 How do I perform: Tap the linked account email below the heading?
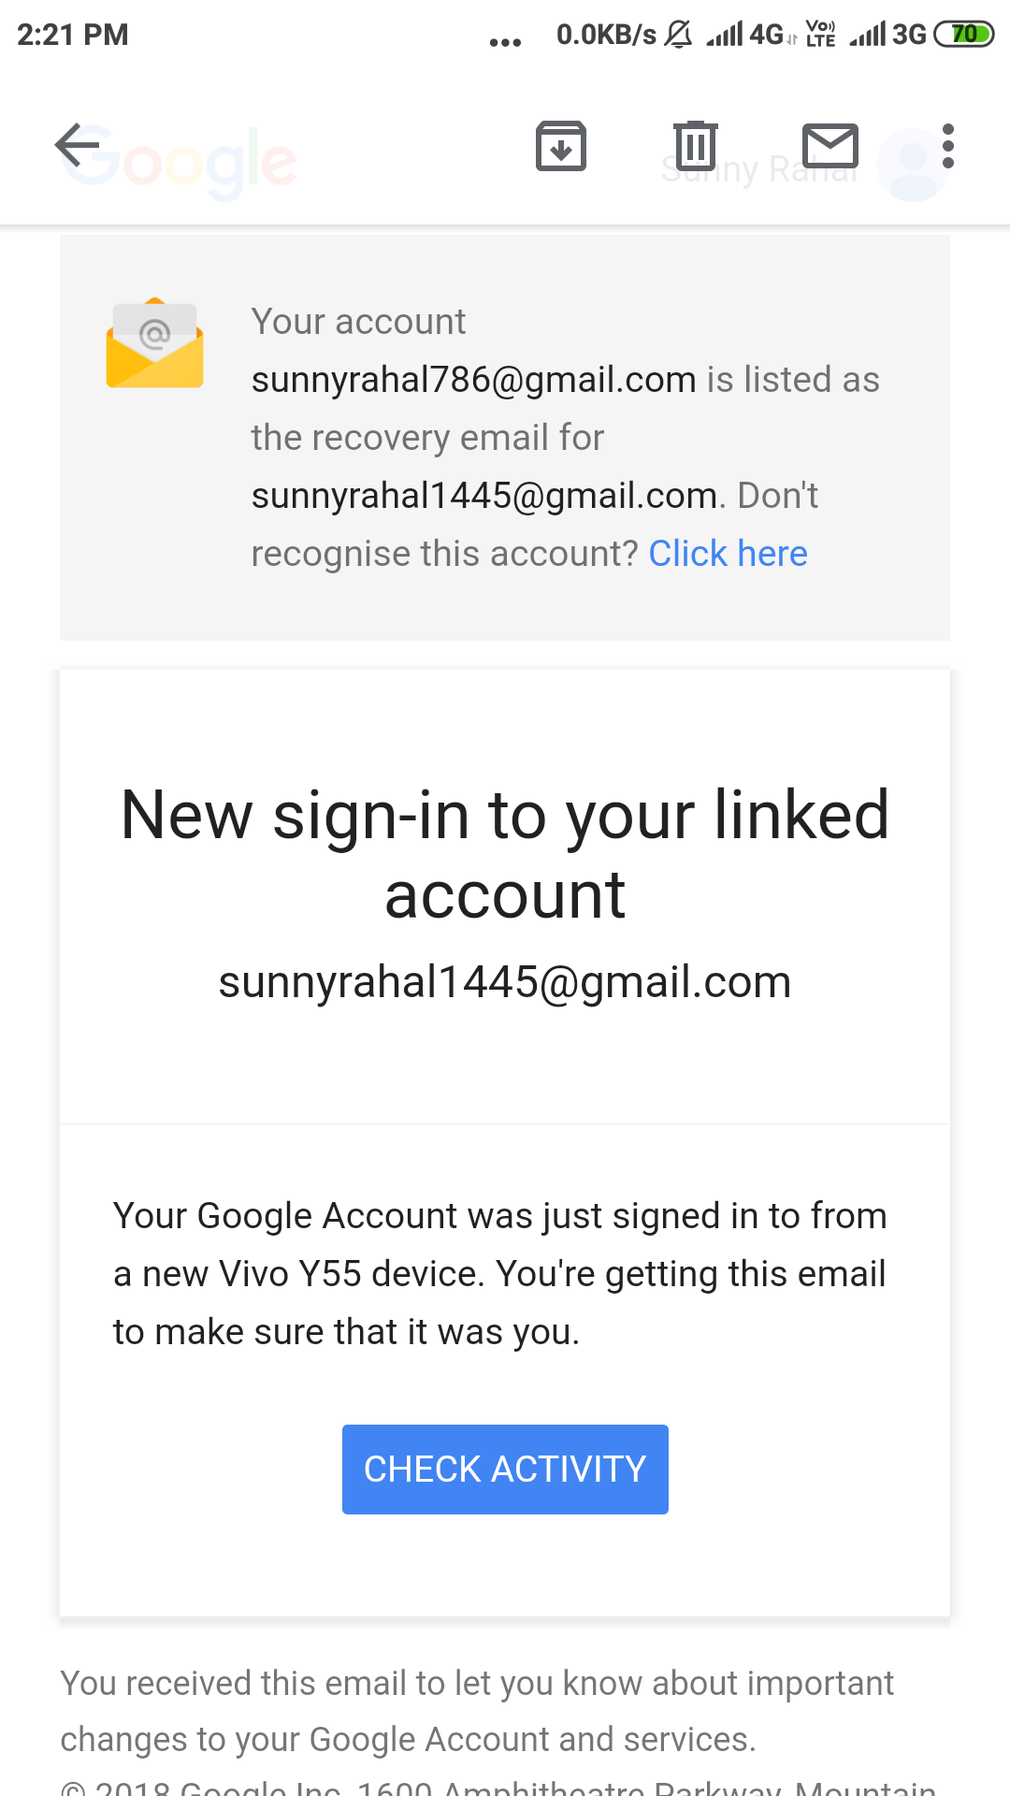pos(505,982)
